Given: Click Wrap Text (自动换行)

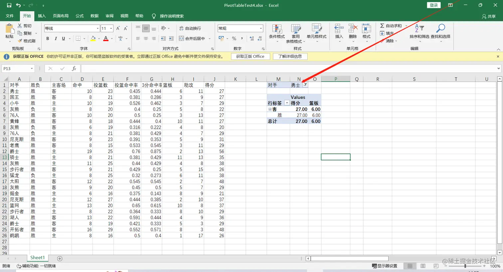Looking at the screenshot, I should tap(190, 29).
